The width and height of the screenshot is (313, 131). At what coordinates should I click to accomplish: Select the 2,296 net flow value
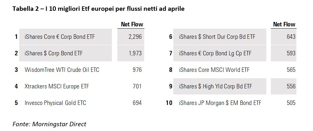pyautogui.click(x=135, y=37)
